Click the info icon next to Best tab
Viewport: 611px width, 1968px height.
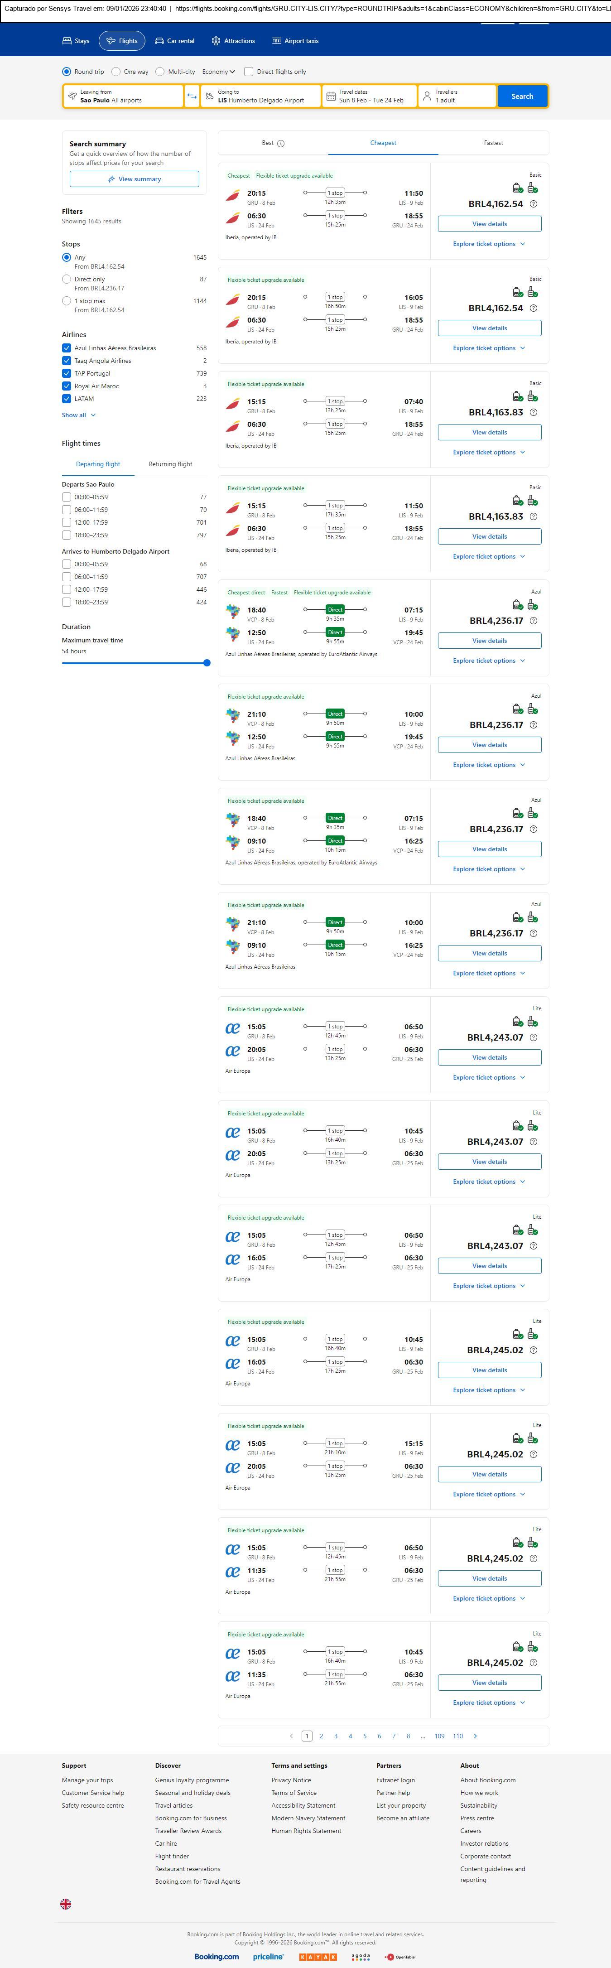(x=281, y=144)
